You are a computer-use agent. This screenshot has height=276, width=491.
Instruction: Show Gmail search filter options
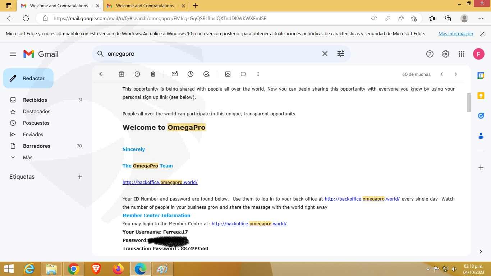341,54
